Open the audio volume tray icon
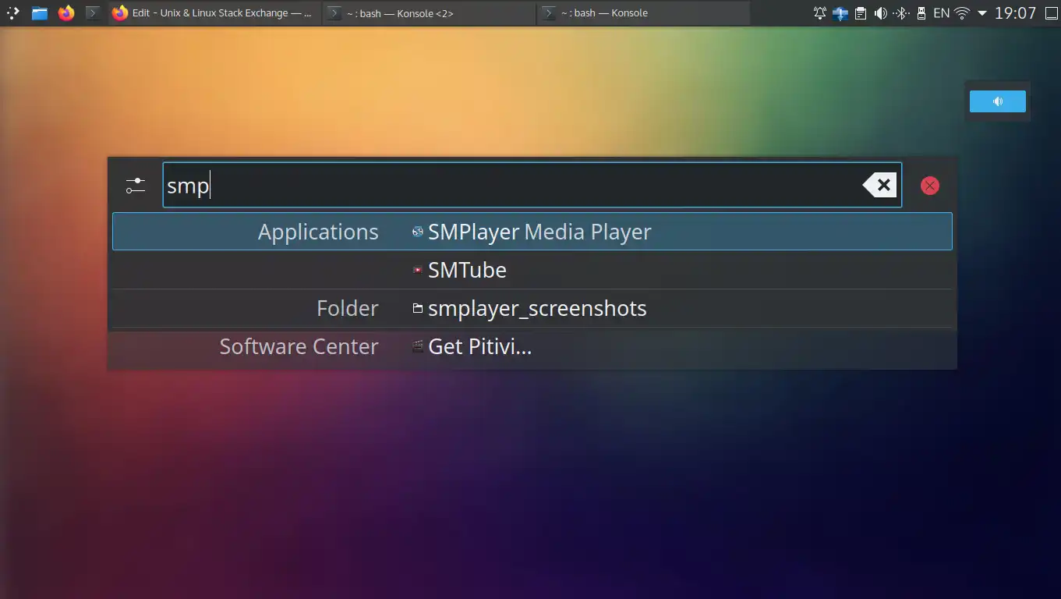 (x=881, y=13)
